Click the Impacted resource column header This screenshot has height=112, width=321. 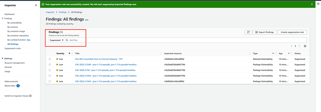coord(173,54)
